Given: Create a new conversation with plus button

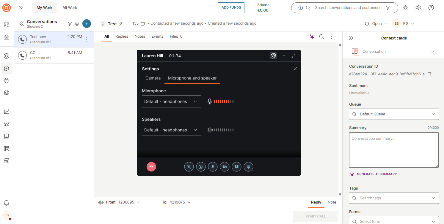Looking at the screenshot, I should (87, 24).
